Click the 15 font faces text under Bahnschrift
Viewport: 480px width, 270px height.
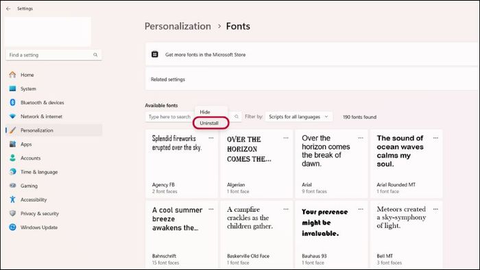tap(166, 263)
